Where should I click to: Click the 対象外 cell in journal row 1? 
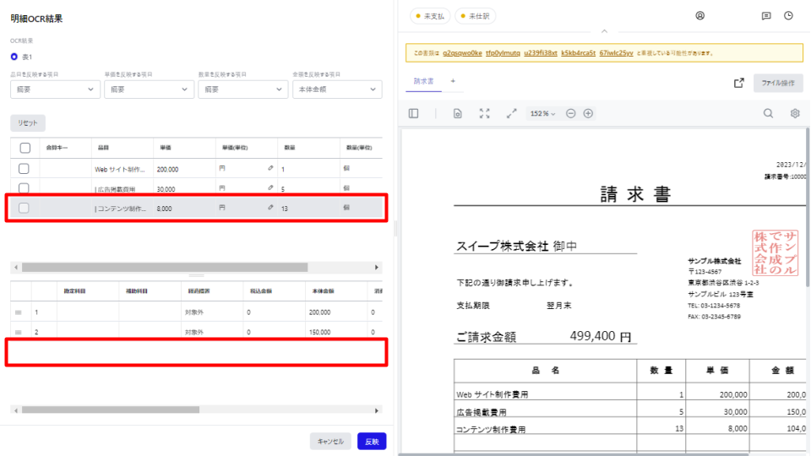pos(212,312)
